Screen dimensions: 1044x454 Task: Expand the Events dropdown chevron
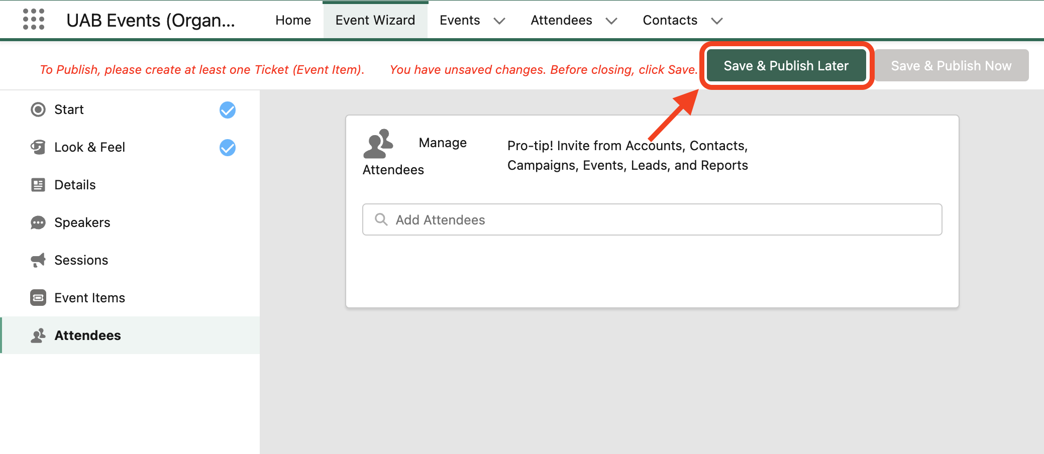coord(499,21)
